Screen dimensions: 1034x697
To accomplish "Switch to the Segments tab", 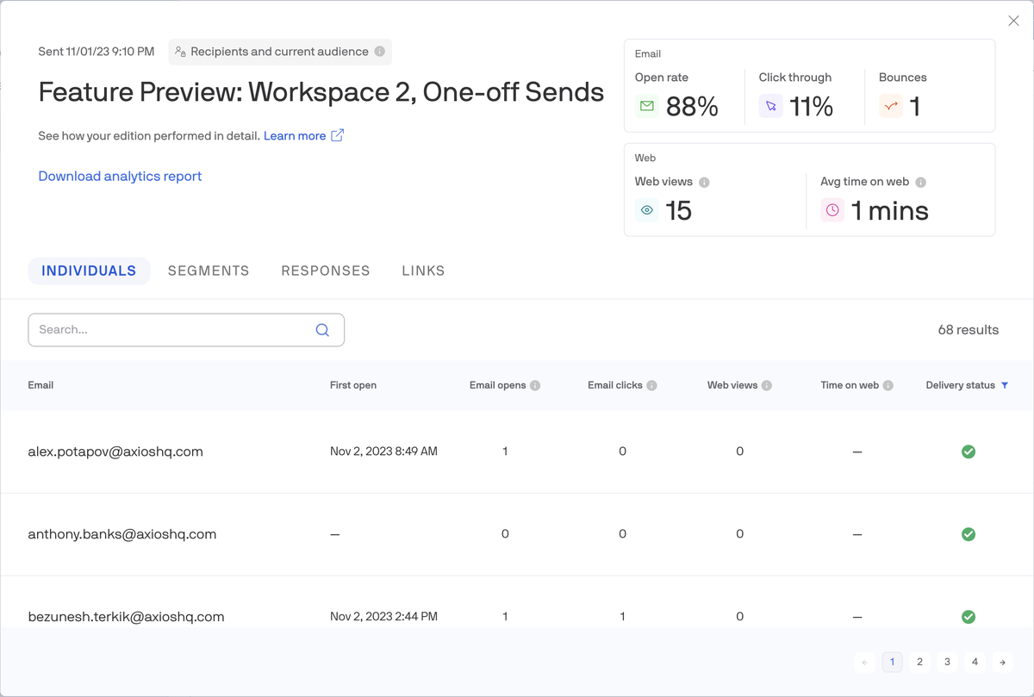I will coord(209,271).
